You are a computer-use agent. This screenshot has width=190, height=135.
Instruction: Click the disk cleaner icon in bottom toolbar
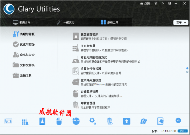coord(42,121)
